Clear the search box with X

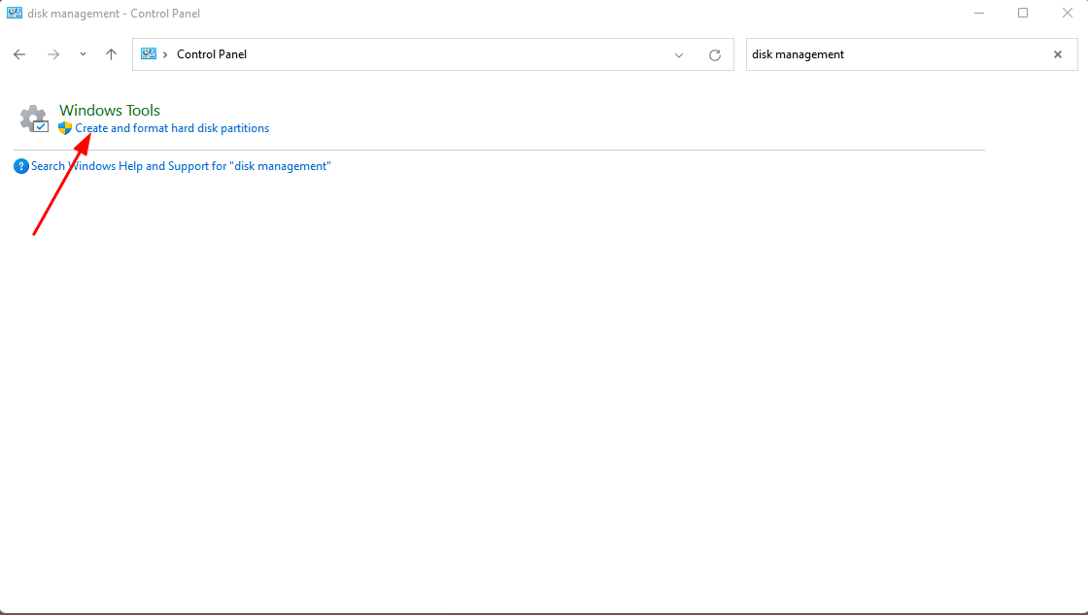[1058, 54]
